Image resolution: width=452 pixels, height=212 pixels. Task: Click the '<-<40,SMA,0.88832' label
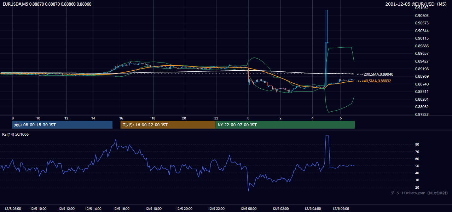click(374, 81)
